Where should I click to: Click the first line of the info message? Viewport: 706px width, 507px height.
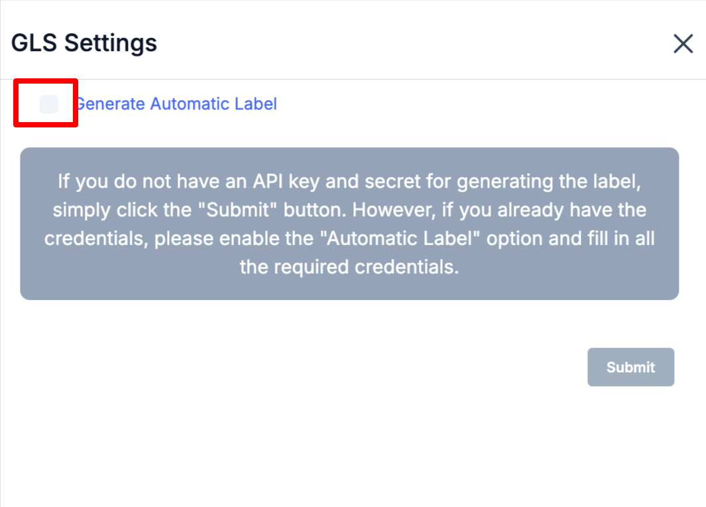[349, 182]
